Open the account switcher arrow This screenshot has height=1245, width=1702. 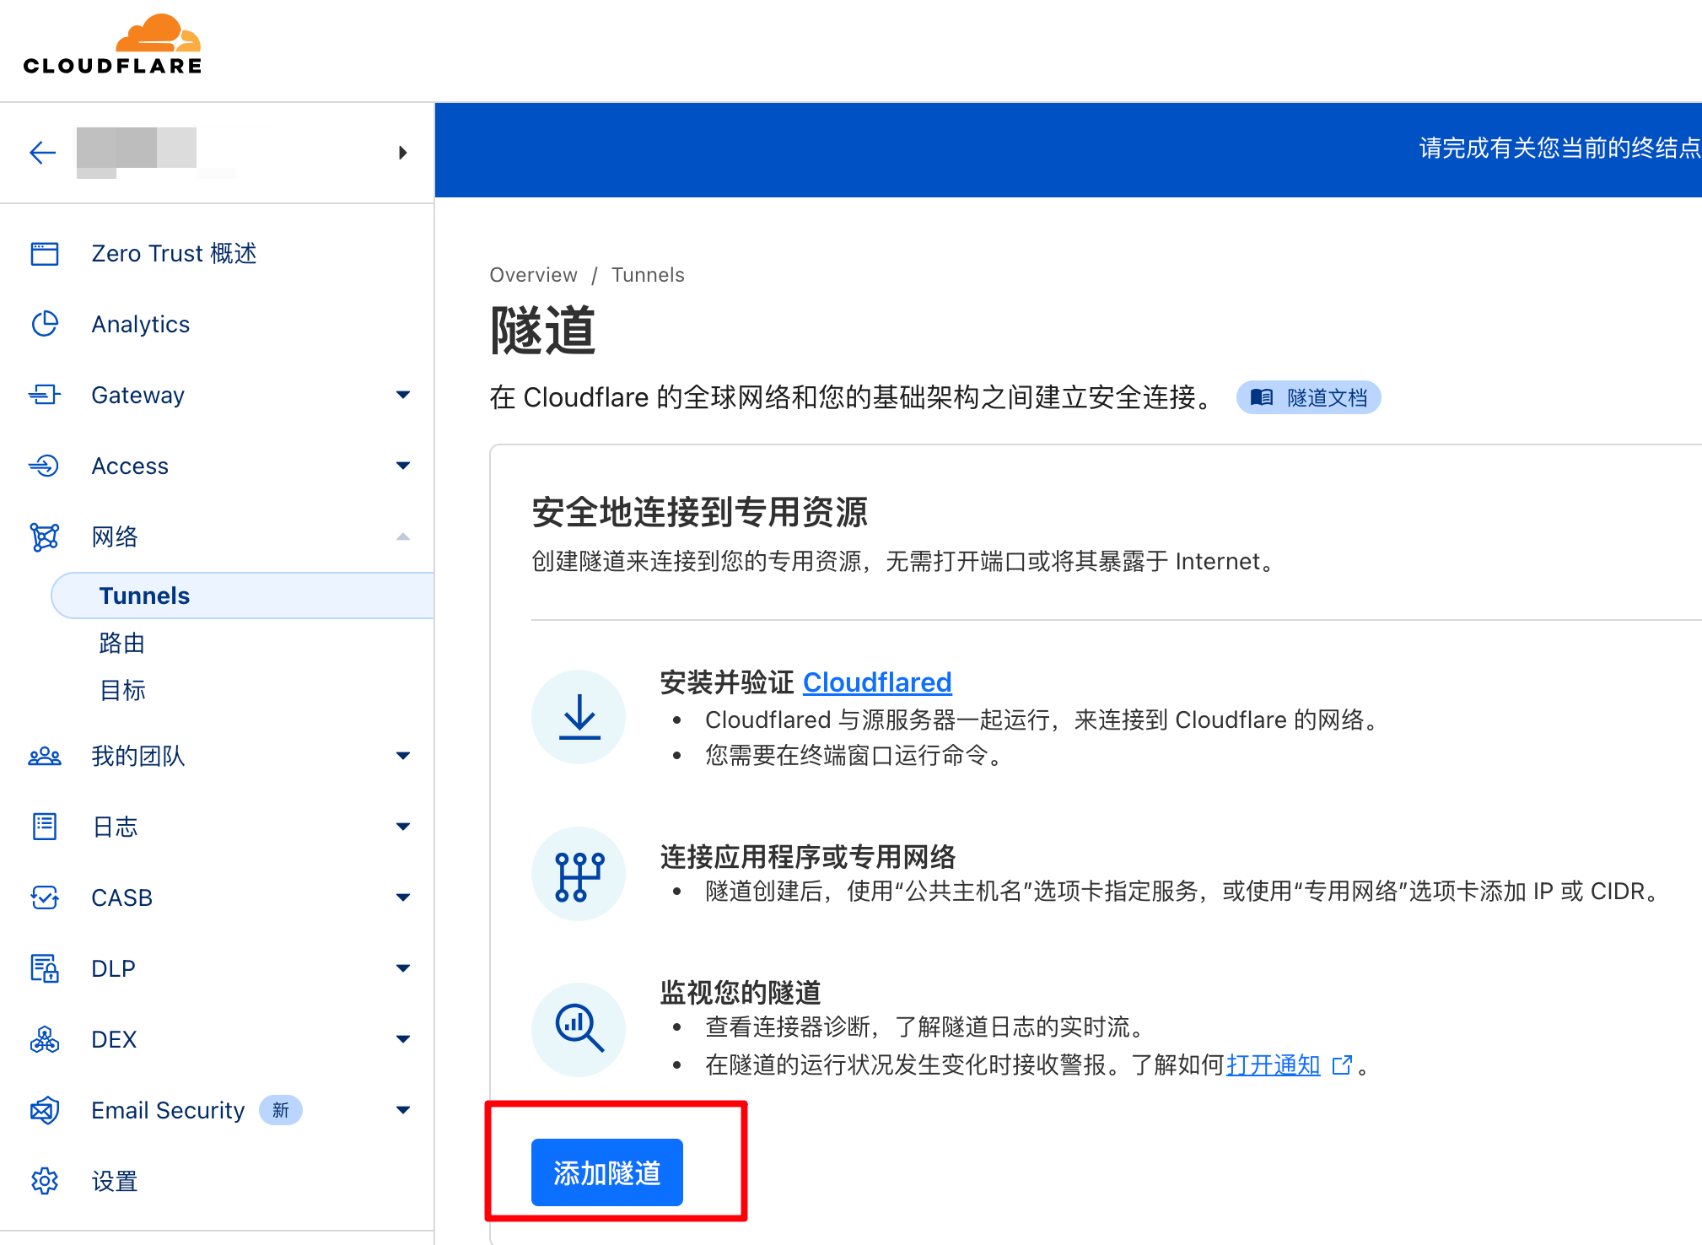click(x=403, y=153)
